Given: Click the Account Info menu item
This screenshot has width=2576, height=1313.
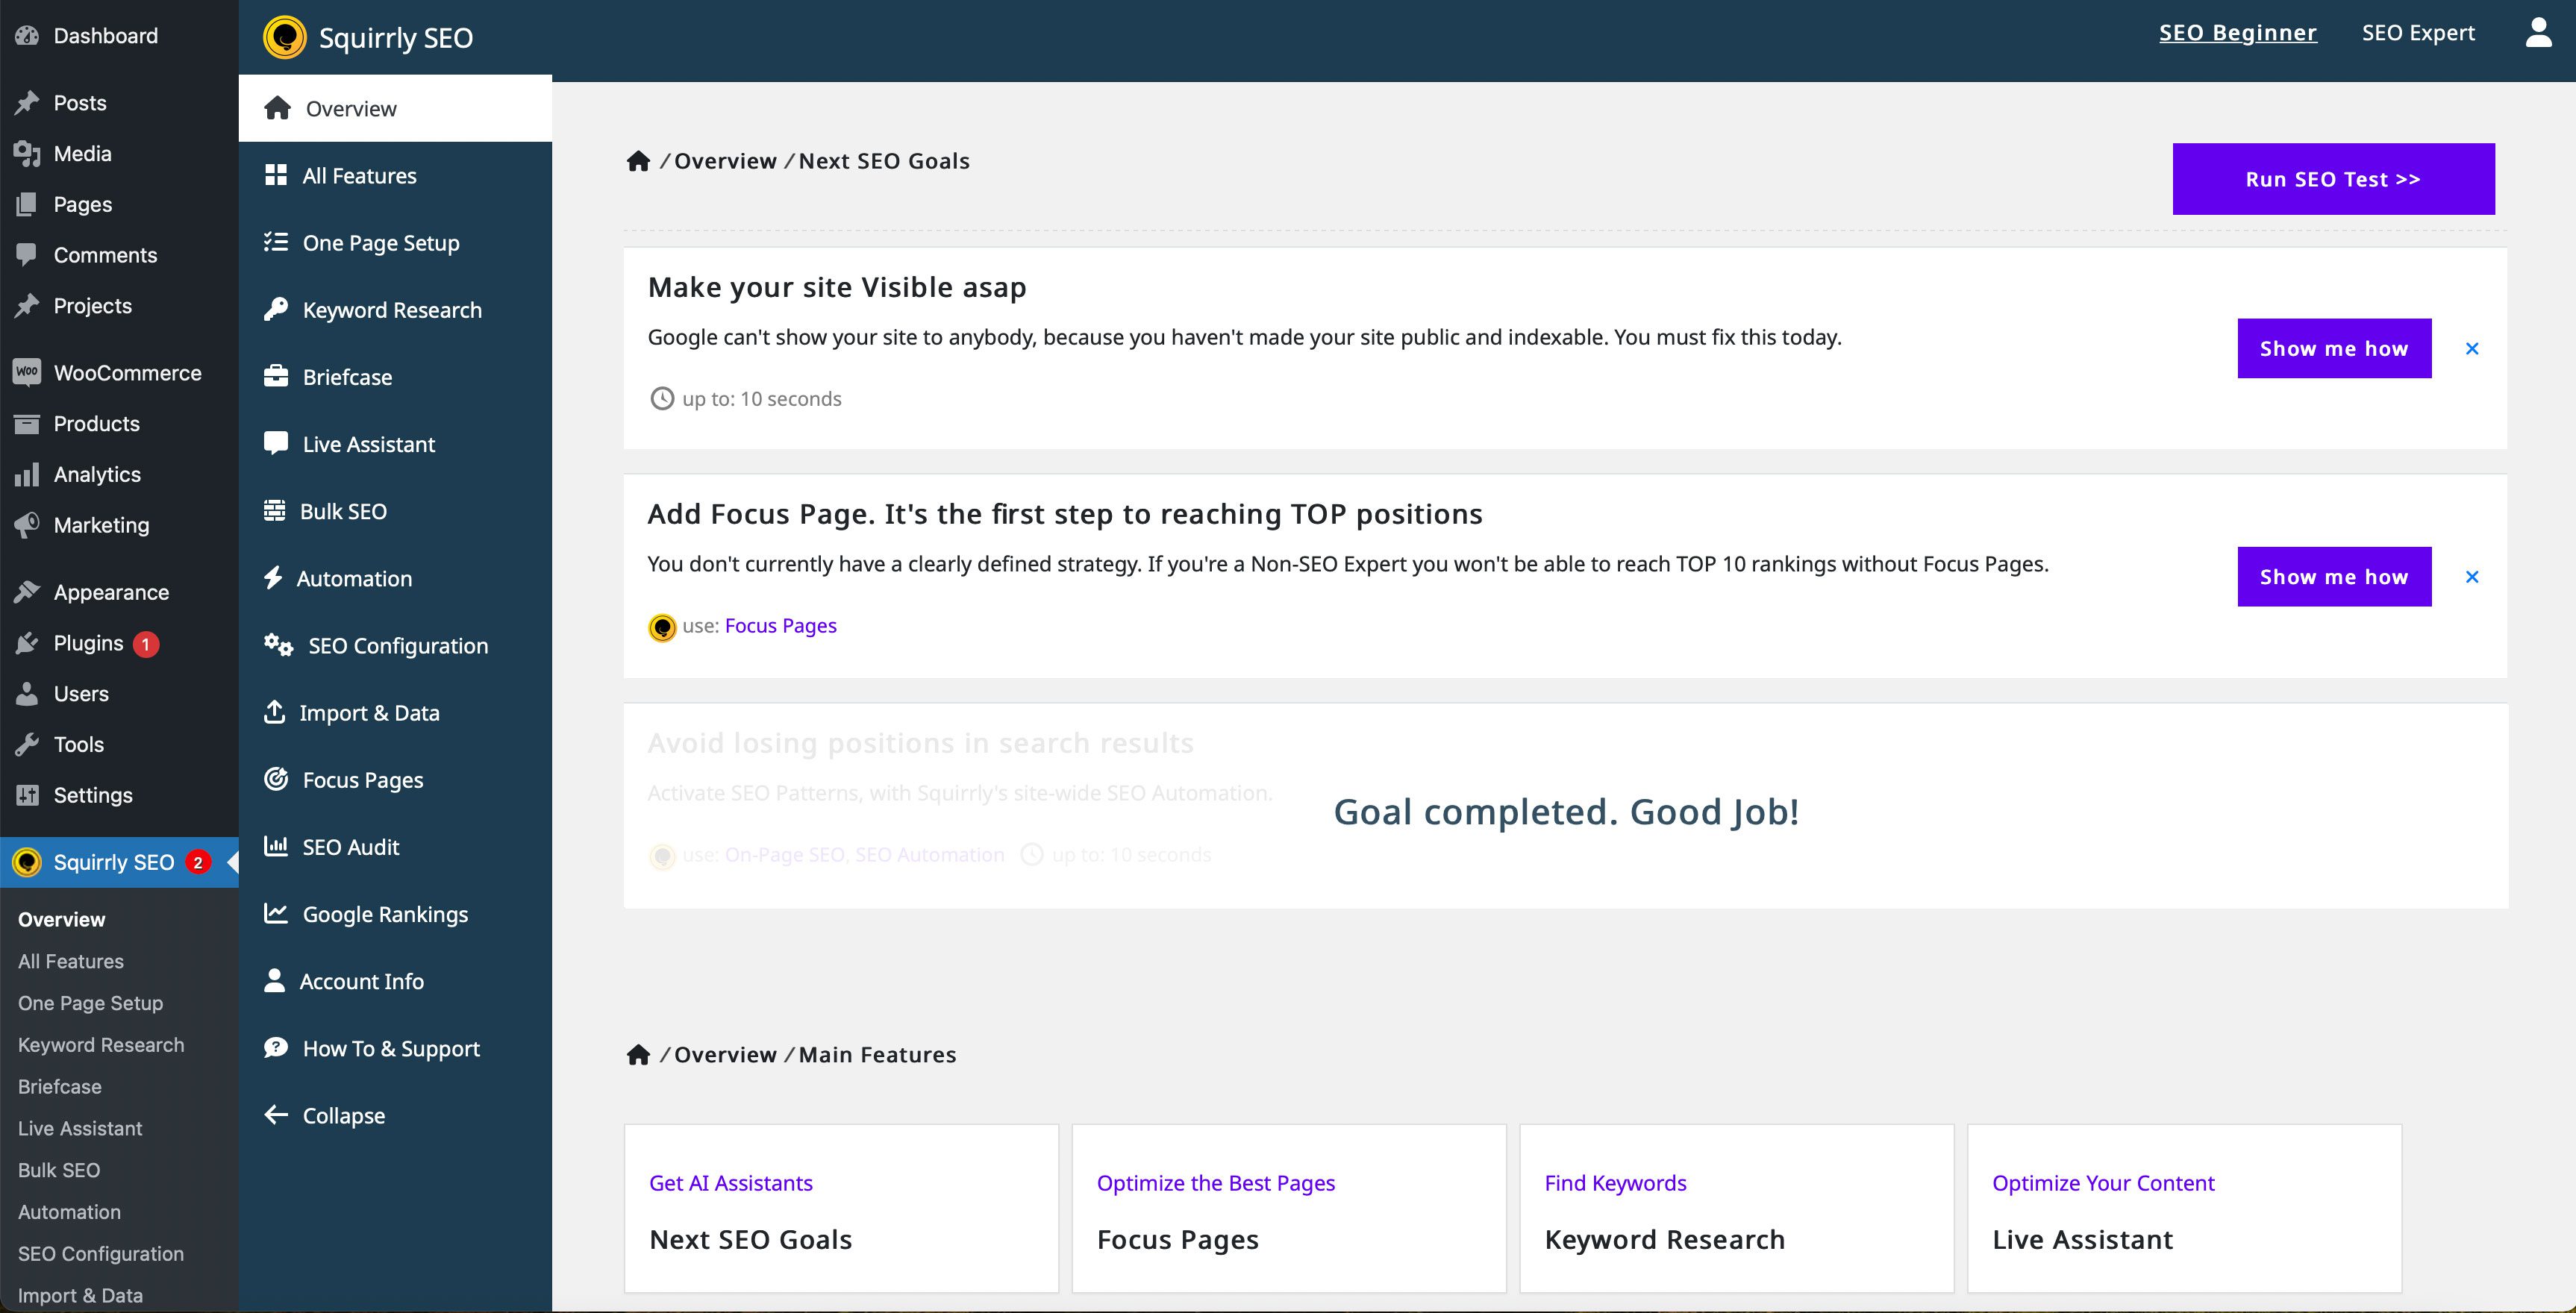Looking at the screenshot, I should pyautogui.click(x=362, y=980).
